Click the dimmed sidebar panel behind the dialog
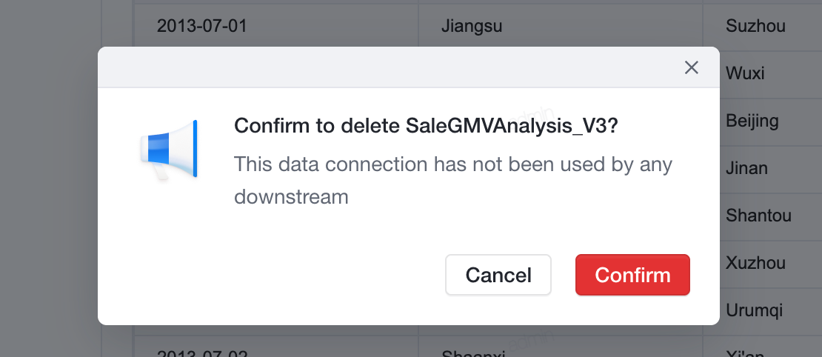 click(50, 178)
